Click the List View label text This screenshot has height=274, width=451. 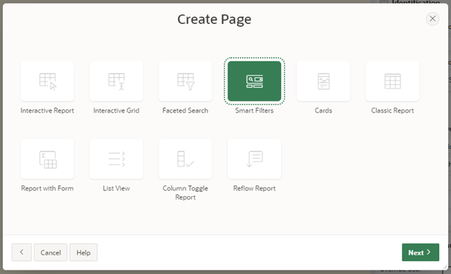116,188
